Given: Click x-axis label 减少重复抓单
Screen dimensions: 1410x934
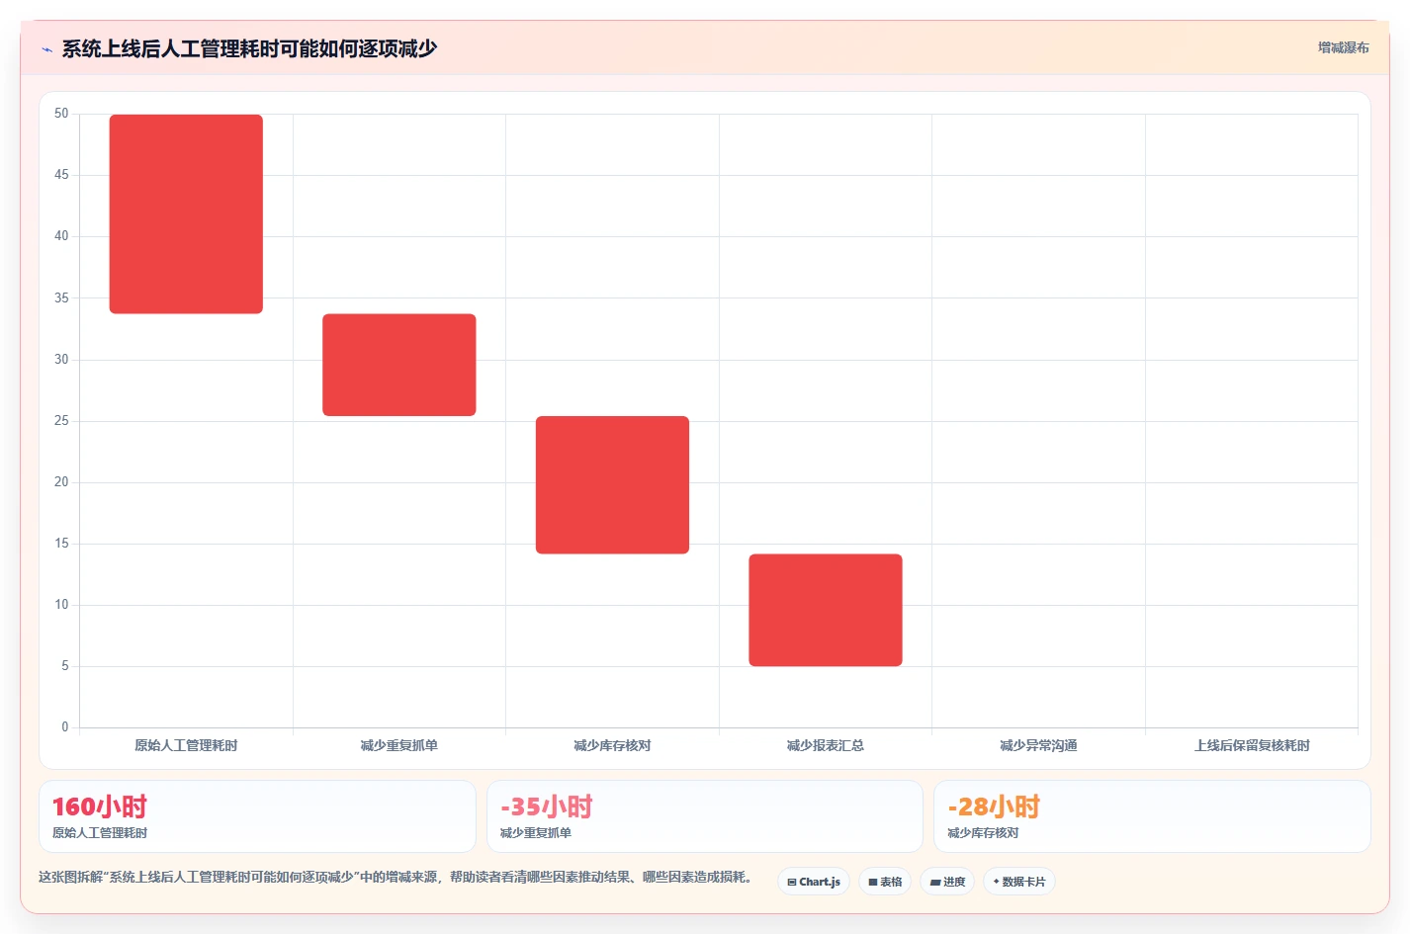Looking at the screenshot, I should click(x=399, y=745).
